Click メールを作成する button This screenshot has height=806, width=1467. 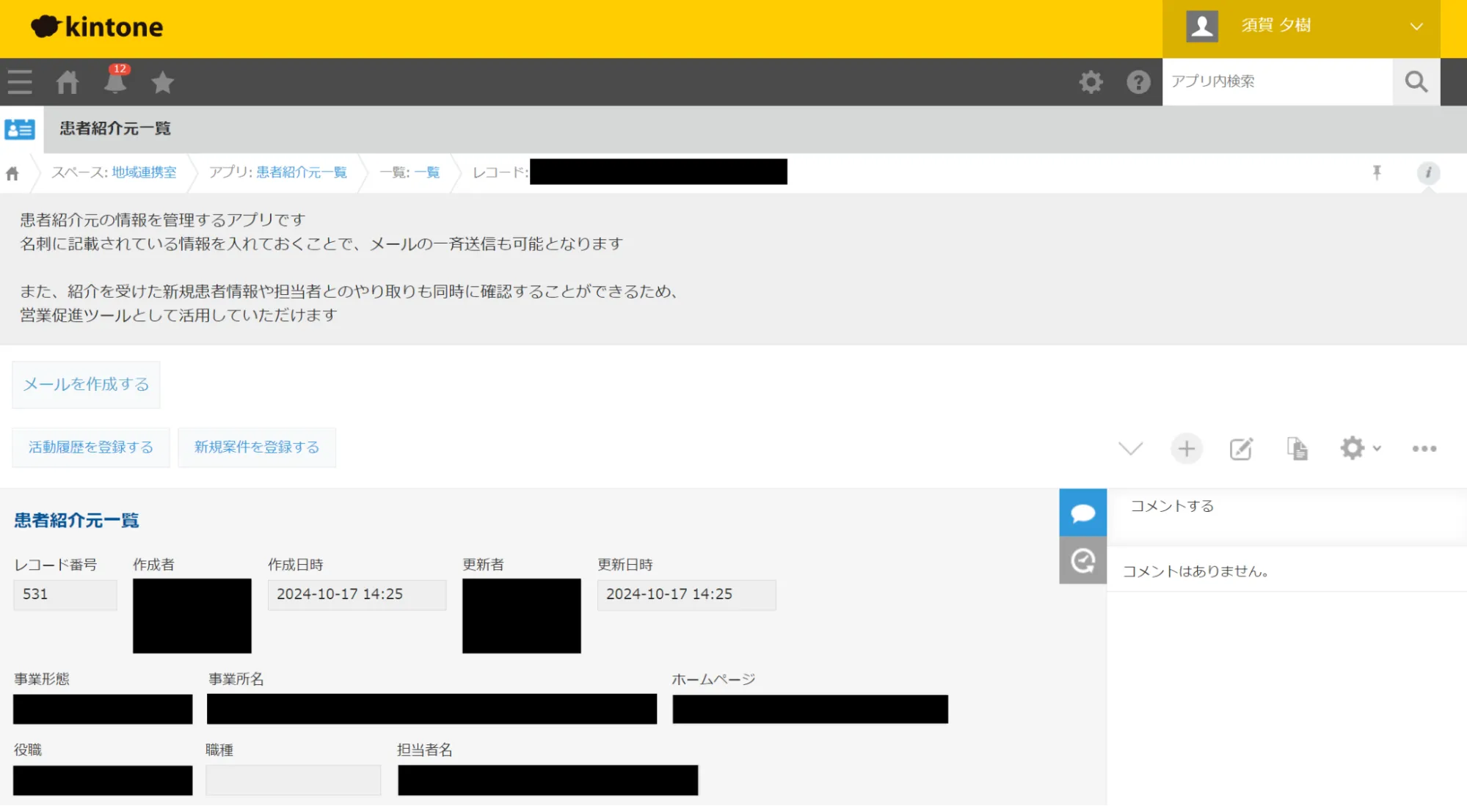pos(86,384)
